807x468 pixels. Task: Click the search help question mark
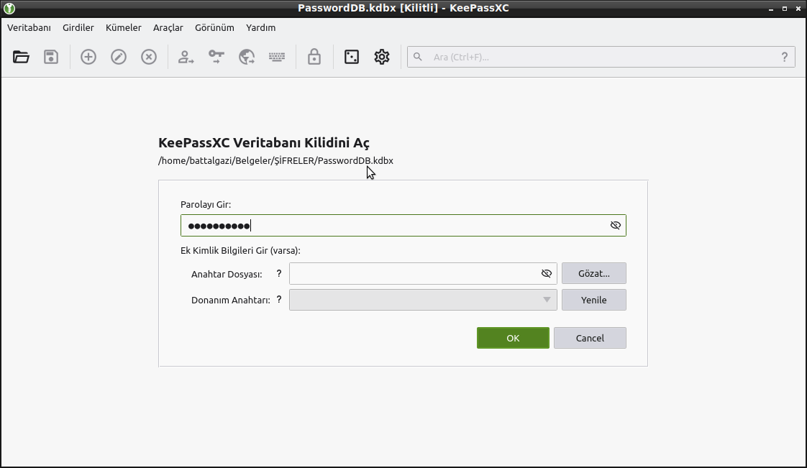click(x=785, y=57)
